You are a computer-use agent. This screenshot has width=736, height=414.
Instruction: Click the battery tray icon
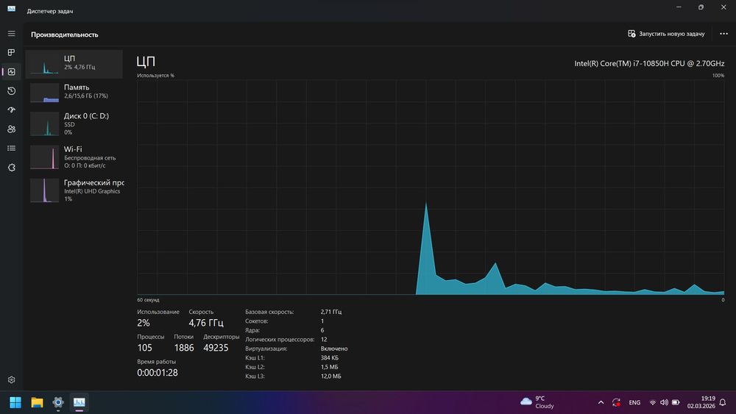point(676,402)
